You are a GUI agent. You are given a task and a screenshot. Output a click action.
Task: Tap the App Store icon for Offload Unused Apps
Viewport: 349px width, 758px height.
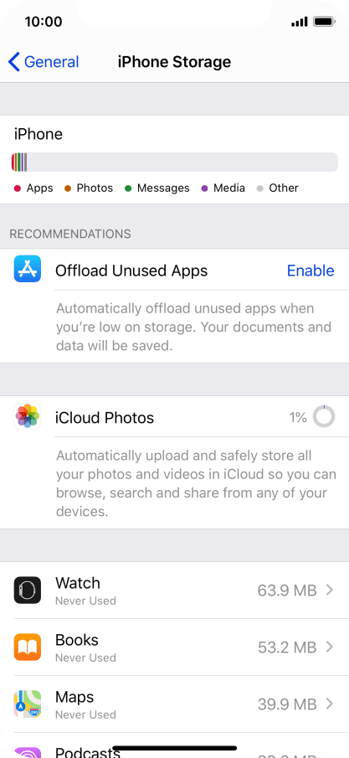tap(27, 268)
